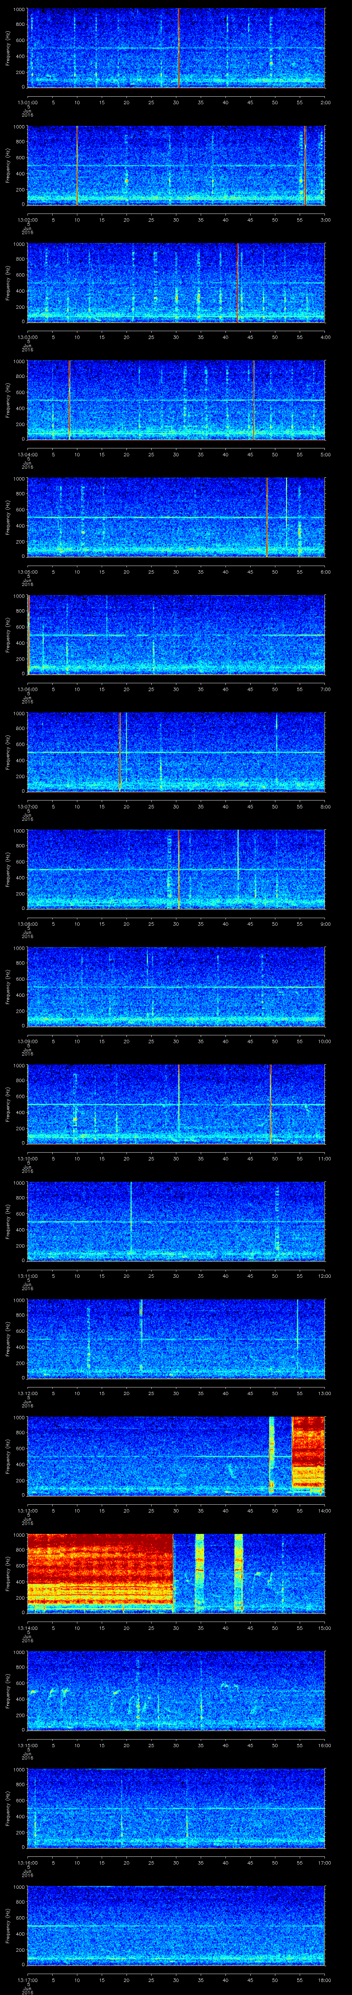Click the "13:08:00" start time label
Screen dimensions: 352x1995
pyautogui.click(x=28, y=924)
